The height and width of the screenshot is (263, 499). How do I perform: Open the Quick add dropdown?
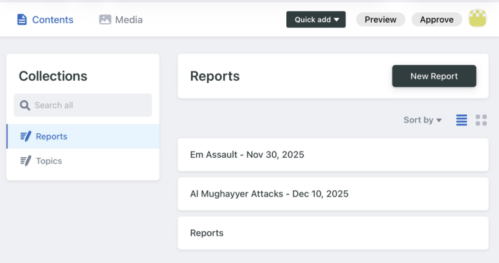316,20
